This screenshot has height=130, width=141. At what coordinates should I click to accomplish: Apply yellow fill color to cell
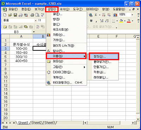(121, 21)
